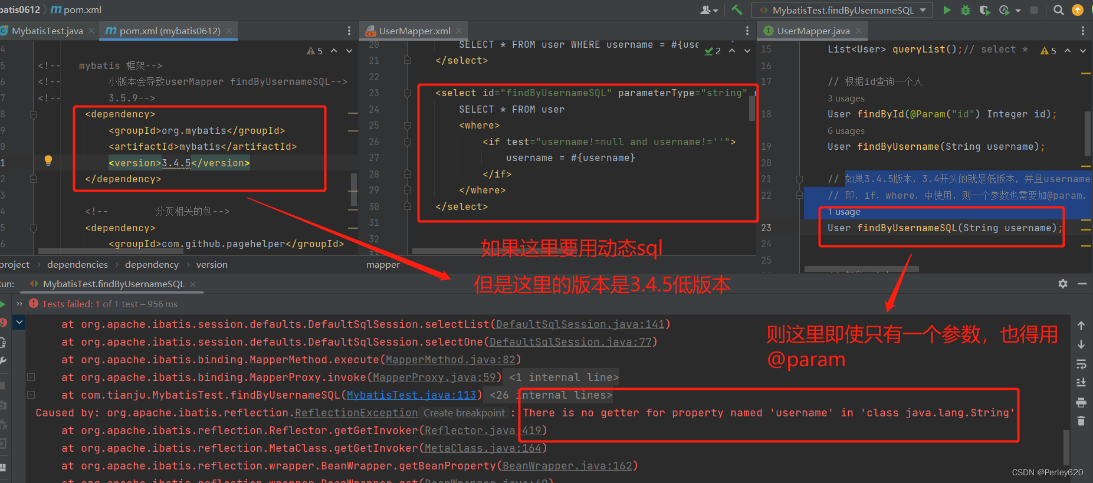Close the UserMapper.xml editor tab

coord(459,31)
